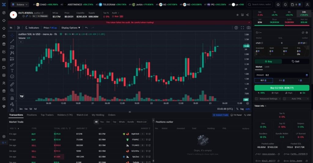Open the My Holding tab
Viewport: 313px width, 163px height.
(98, 115)
